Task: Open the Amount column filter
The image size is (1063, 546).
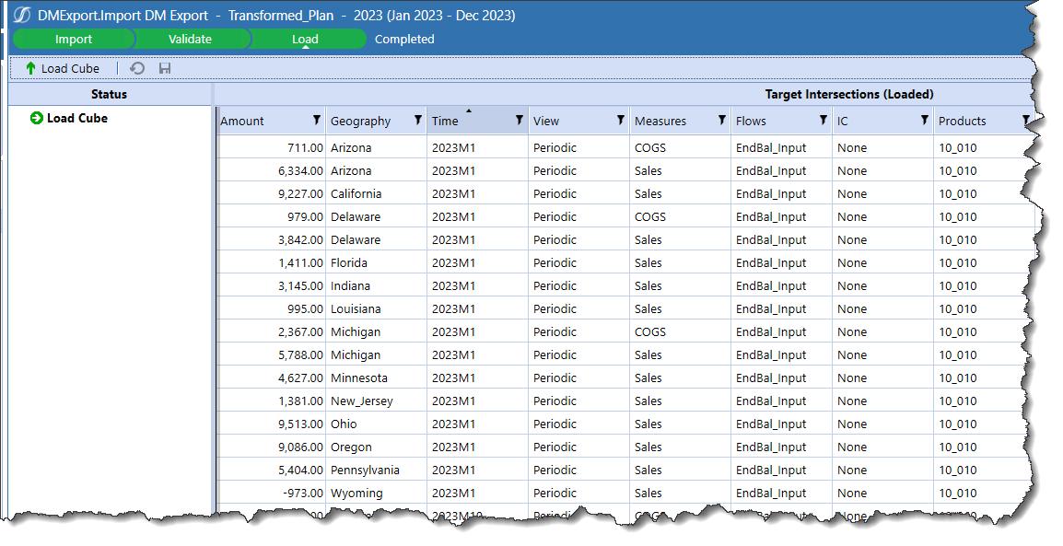Action: tap(316, 120)
